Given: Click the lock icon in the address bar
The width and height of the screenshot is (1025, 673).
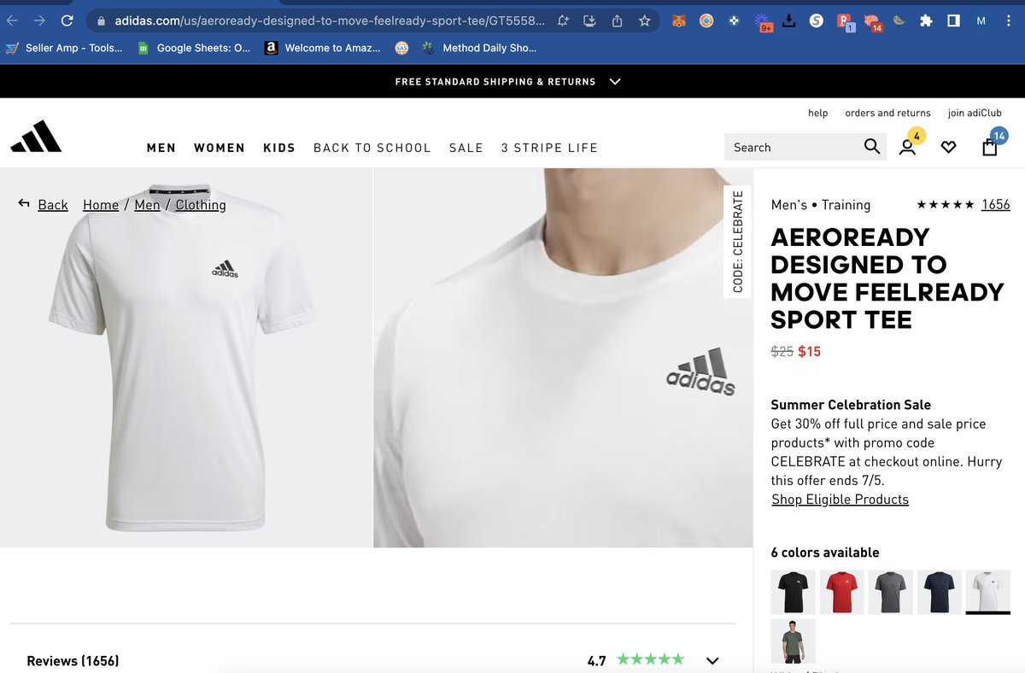Looking at the screenshot, I should point(101,20).
